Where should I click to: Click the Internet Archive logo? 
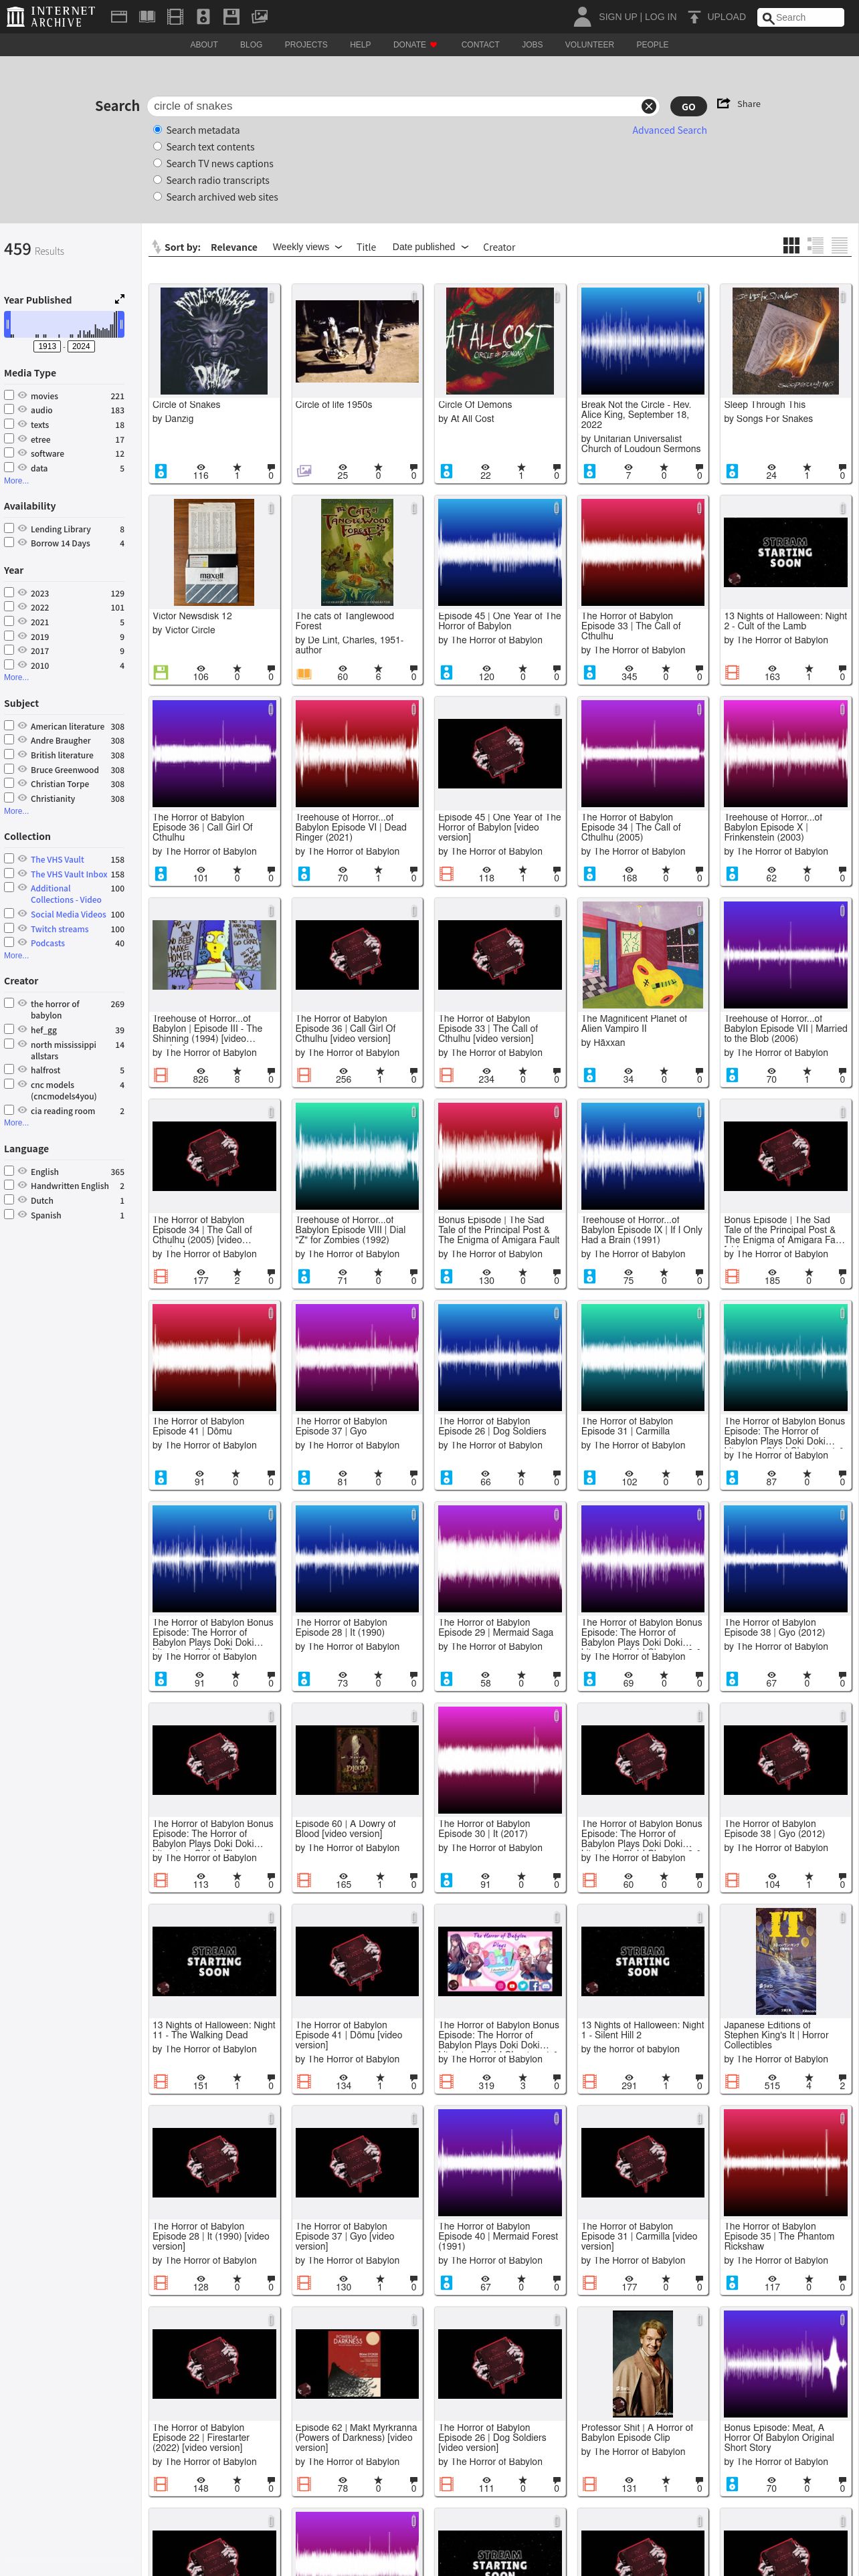(x=51, y=16)
